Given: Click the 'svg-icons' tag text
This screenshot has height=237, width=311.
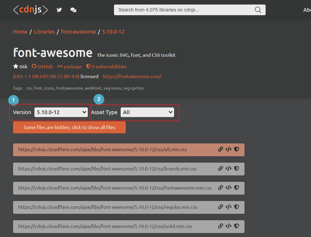Looking at the screenshot, I should pyautogui.click(x=112, y=88).
